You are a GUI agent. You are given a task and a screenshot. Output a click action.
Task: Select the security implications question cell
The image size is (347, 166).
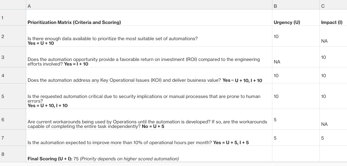coord(144,100)
